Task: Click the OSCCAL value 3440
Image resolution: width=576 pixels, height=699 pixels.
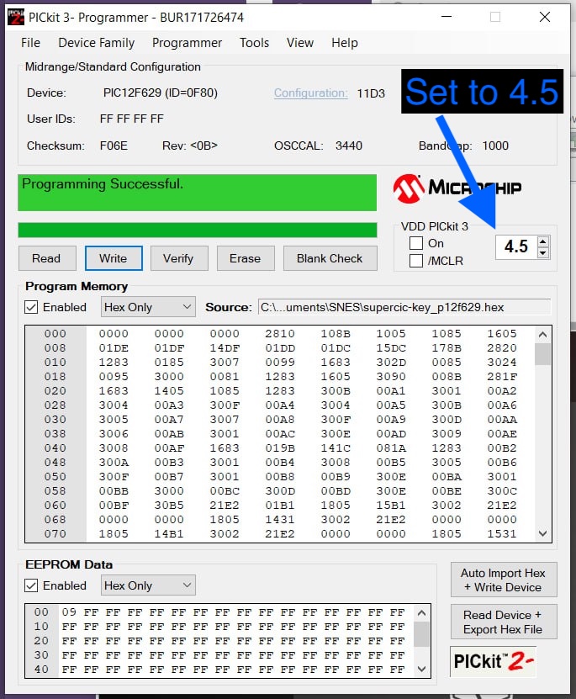Action: [349, 146]
